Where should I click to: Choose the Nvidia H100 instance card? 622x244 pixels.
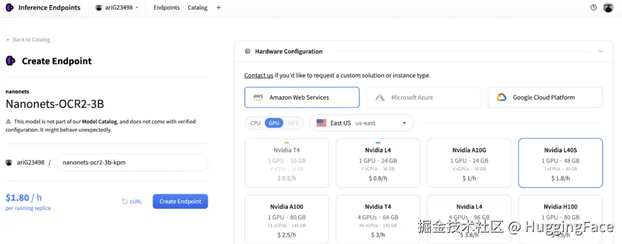560,219
